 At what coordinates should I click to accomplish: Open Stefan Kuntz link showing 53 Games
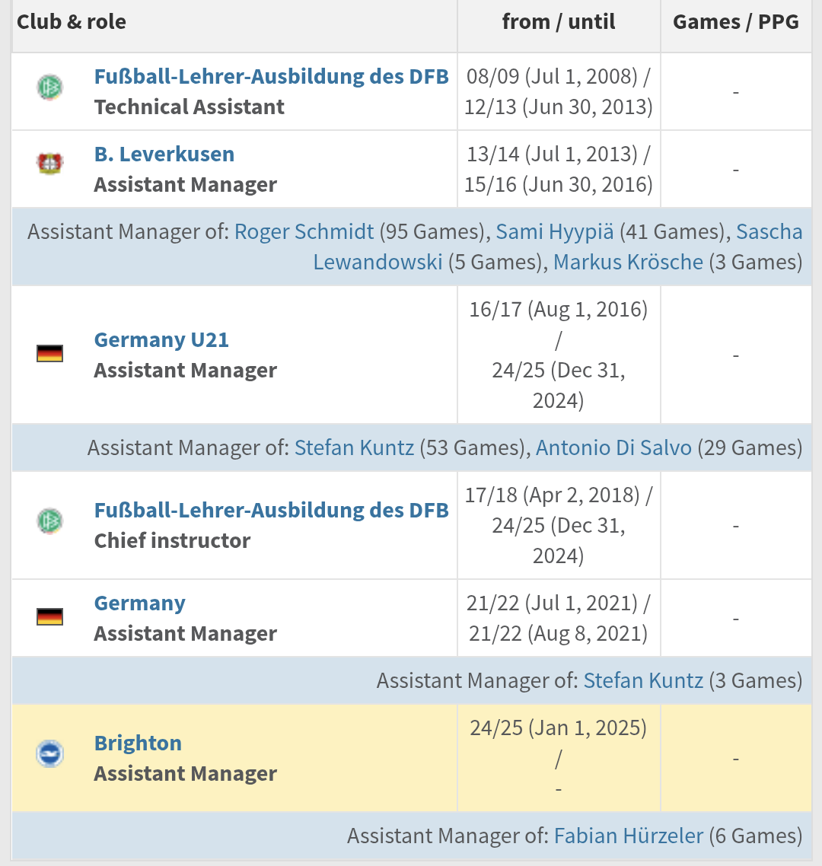(354, 447)
